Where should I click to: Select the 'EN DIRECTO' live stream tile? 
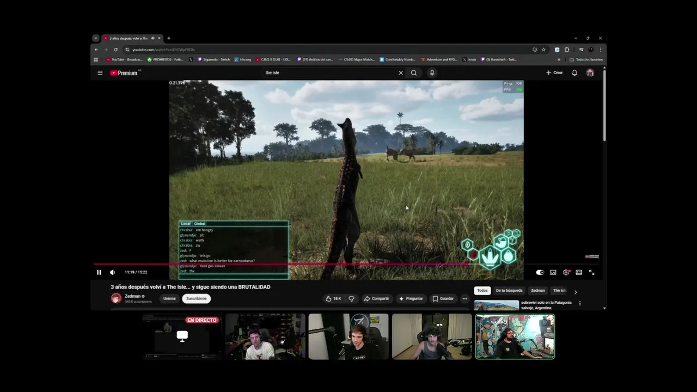[182, 336]
